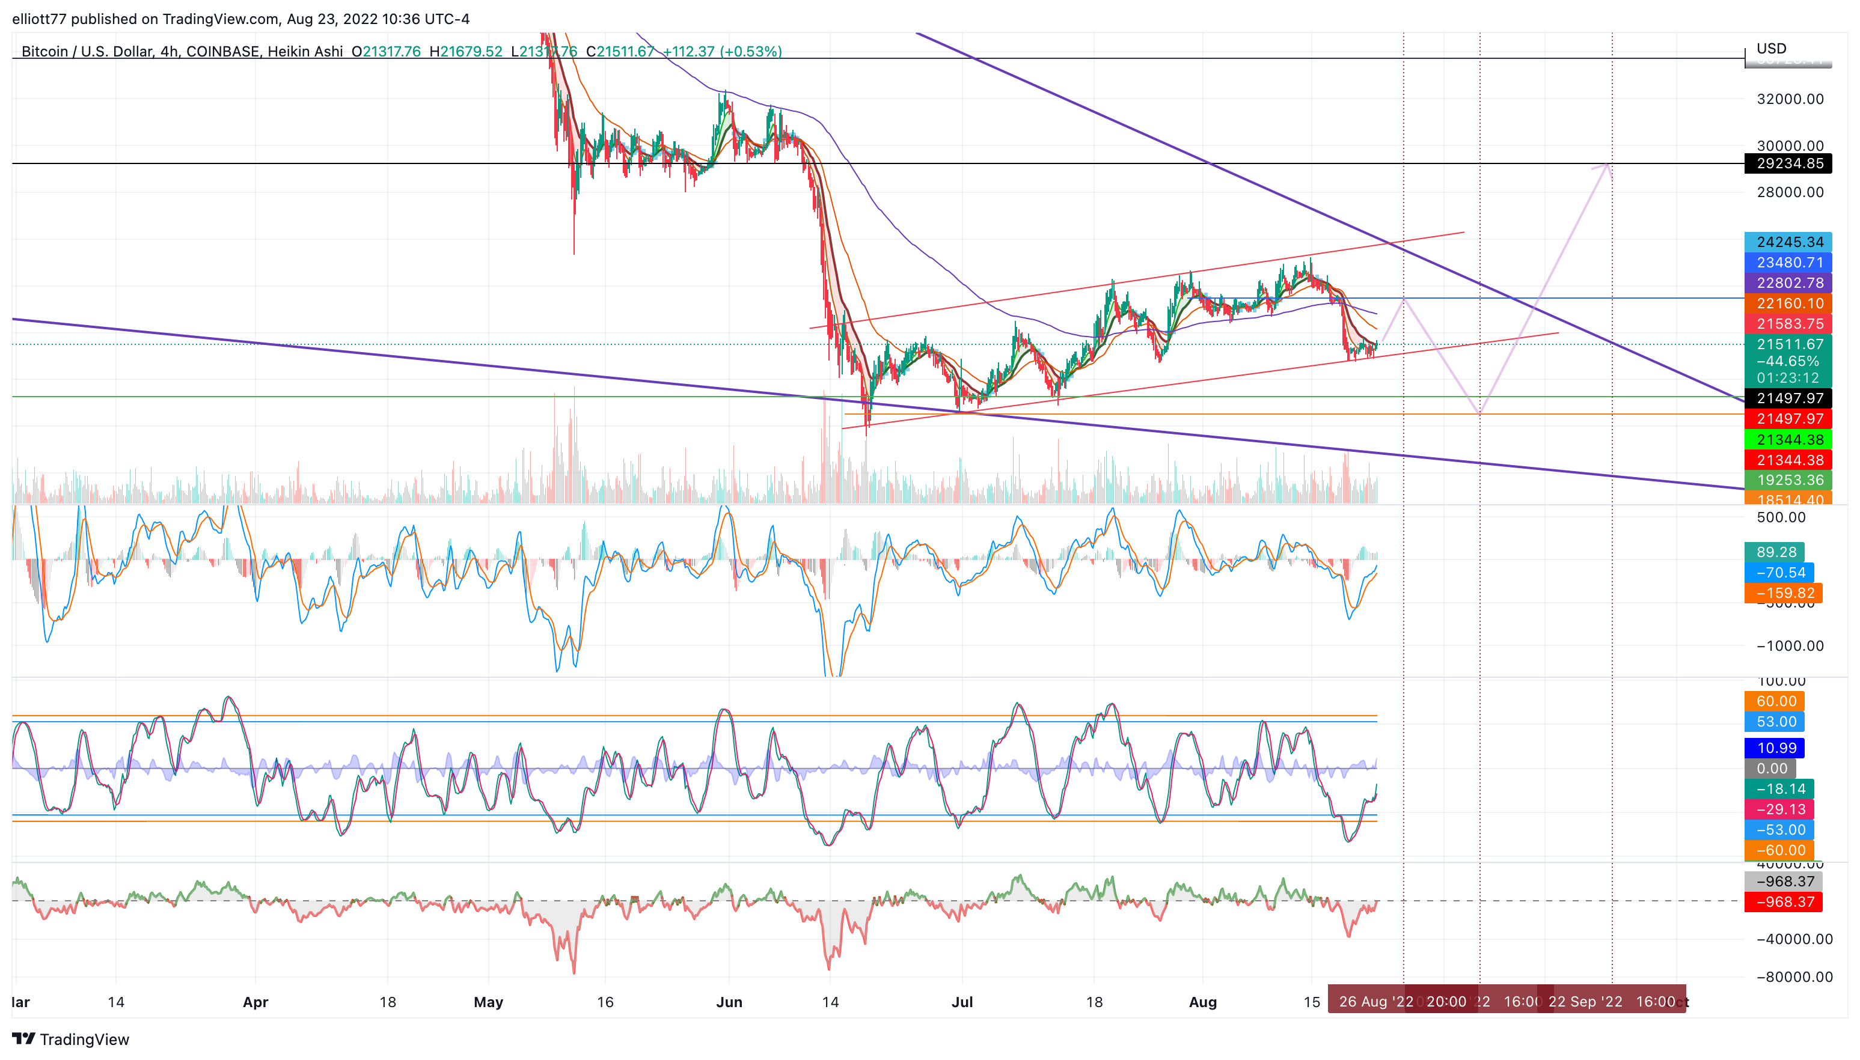This screenshot has height=1060, width=1860.
Task: Click the TradingView logo at bottom left
Action: (71, 1039)
